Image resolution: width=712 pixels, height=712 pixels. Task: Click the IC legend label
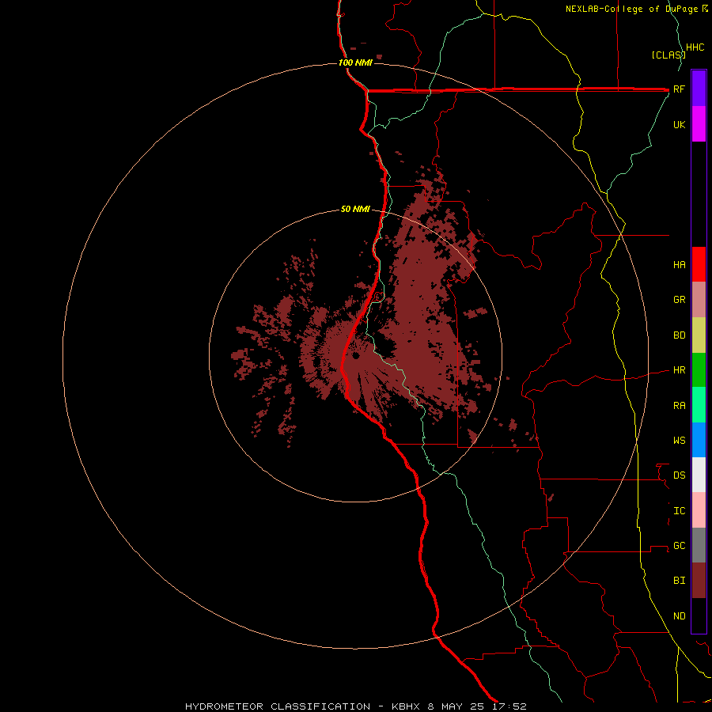click(679, 510)
